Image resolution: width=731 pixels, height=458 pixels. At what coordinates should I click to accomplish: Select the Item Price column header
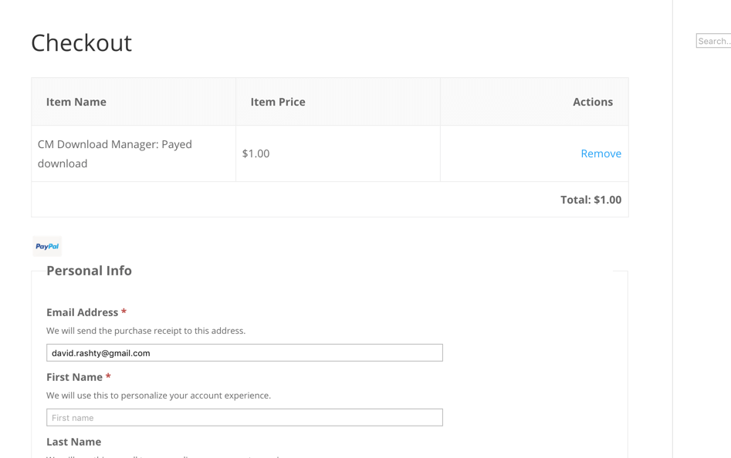(x=278, y=102)
